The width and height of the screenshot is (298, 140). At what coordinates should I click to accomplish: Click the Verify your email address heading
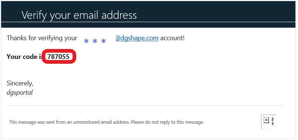pyautogui.click(x=79, y=15)
